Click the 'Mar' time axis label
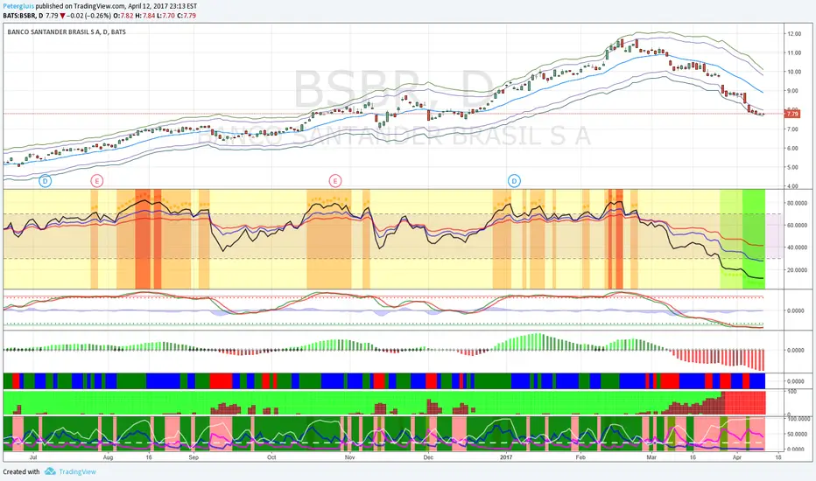The height and width of the screenshot is (481, 816). (x=651, y=457)
